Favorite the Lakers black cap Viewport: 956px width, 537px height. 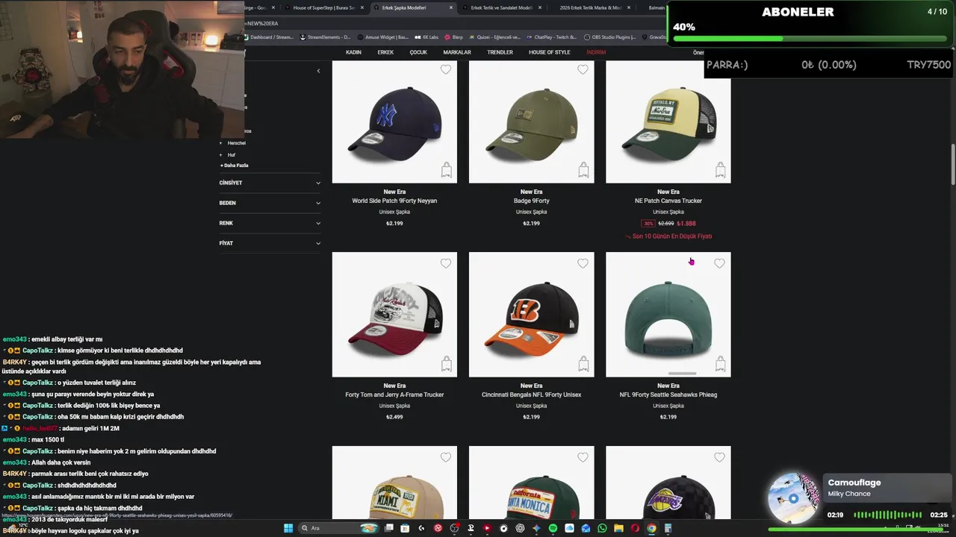click(719, 457)
